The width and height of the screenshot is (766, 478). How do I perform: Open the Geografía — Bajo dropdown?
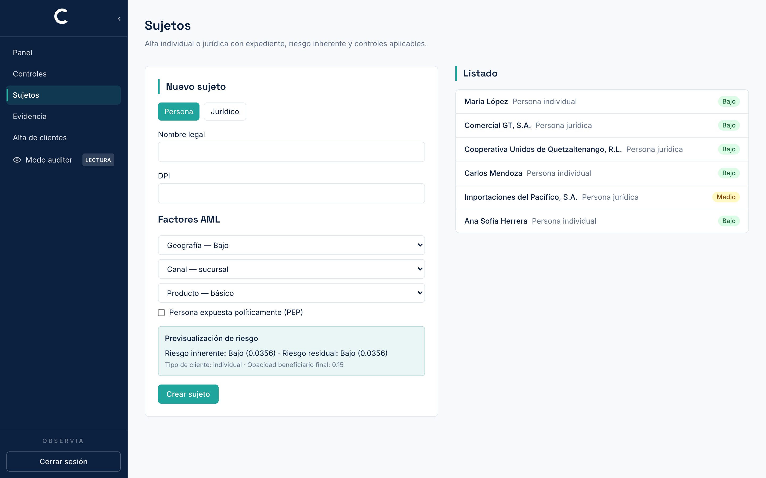pos(291,245)
